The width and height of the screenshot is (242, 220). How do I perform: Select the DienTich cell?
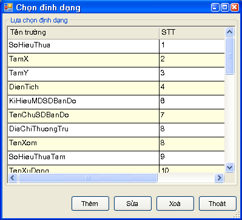pos(84,88)
